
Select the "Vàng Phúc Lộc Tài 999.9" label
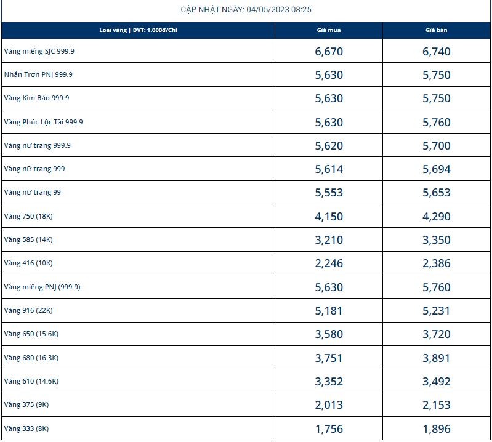[x=43, y=122]
